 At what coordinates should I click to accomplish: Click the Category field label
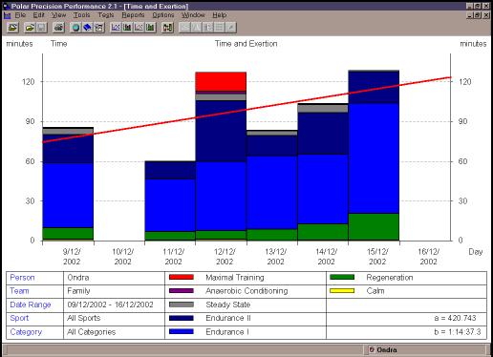point(26,332)
